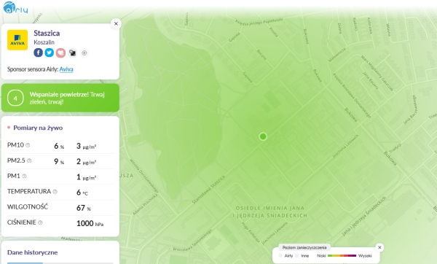Click the dark copy icon beside the heart

(72, 53)
